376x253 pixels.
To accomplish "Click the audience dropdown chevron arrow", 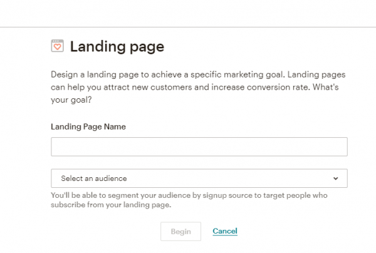I will pos(336,178).
